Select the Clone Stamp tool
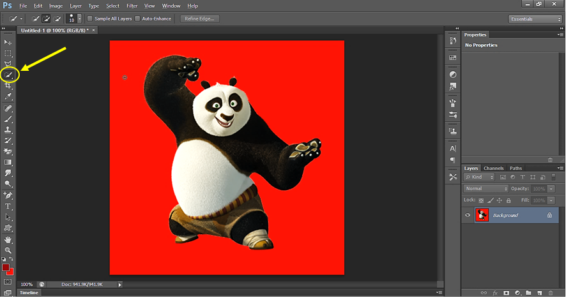This screenshot has height=298, width=566. coord(8,130)
